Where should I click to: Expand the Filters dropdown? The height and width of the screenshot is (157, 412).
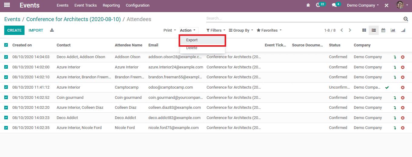point(216,30)
